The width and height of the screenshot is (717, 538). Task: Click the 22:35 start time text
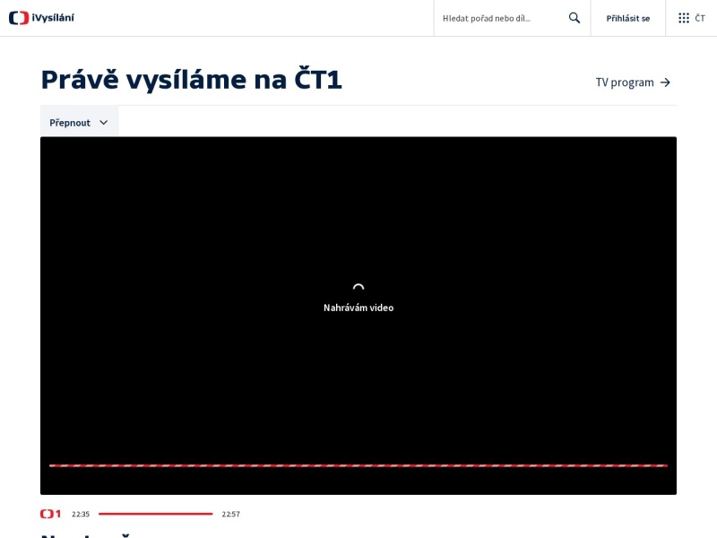click(x=81, y=514)
